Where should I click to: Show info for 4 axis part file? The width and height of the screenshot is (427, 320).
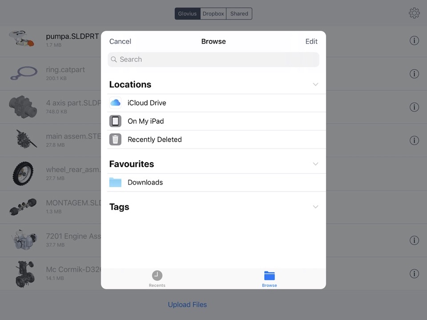point(414,107)
